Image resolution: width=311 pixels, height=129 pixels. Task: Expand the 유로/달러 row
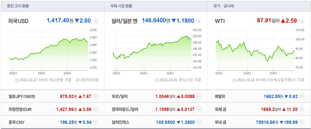point(199,96)
